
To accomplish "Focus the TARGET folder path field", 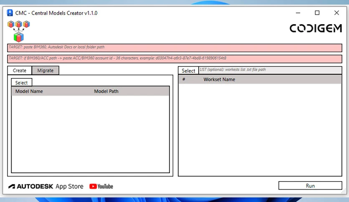I will pyautogui.click(x=175, y=48).
